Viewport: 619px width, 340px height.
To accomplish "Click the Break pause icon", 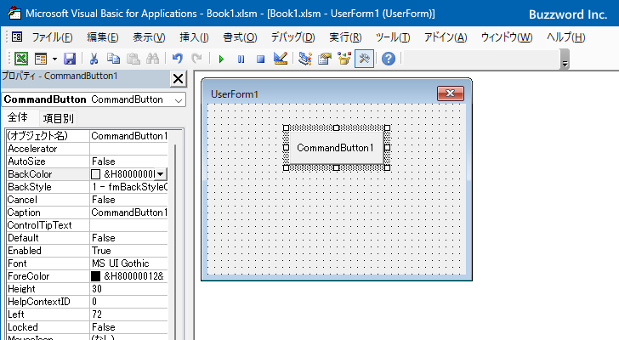I will click(x=241, y=59).
